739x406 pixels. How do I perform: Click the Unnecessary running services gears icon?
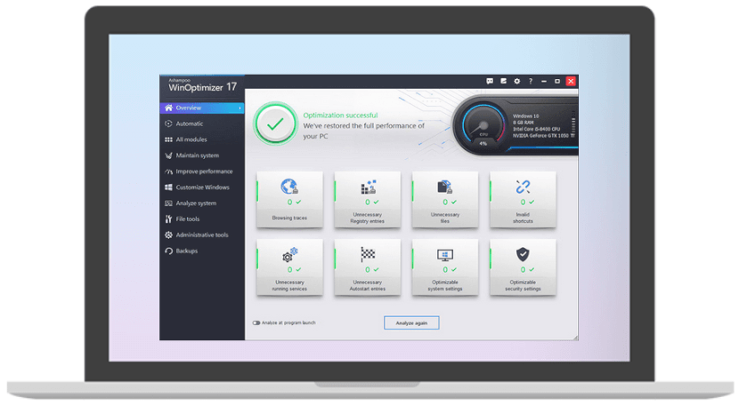click(x=290, y=254)
